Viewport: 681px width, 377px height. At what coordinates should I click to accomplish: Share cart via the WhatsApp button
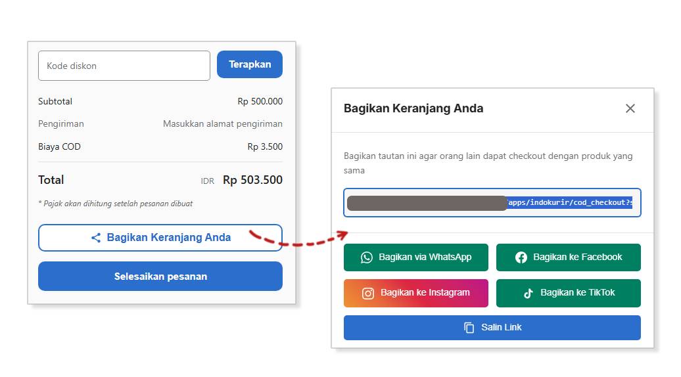416,257
